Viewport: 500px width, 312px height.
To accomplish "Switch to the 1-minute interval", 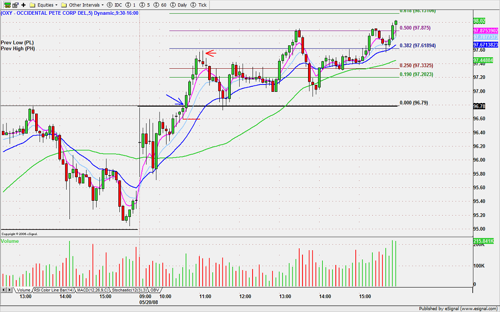I will pos(131,5).
